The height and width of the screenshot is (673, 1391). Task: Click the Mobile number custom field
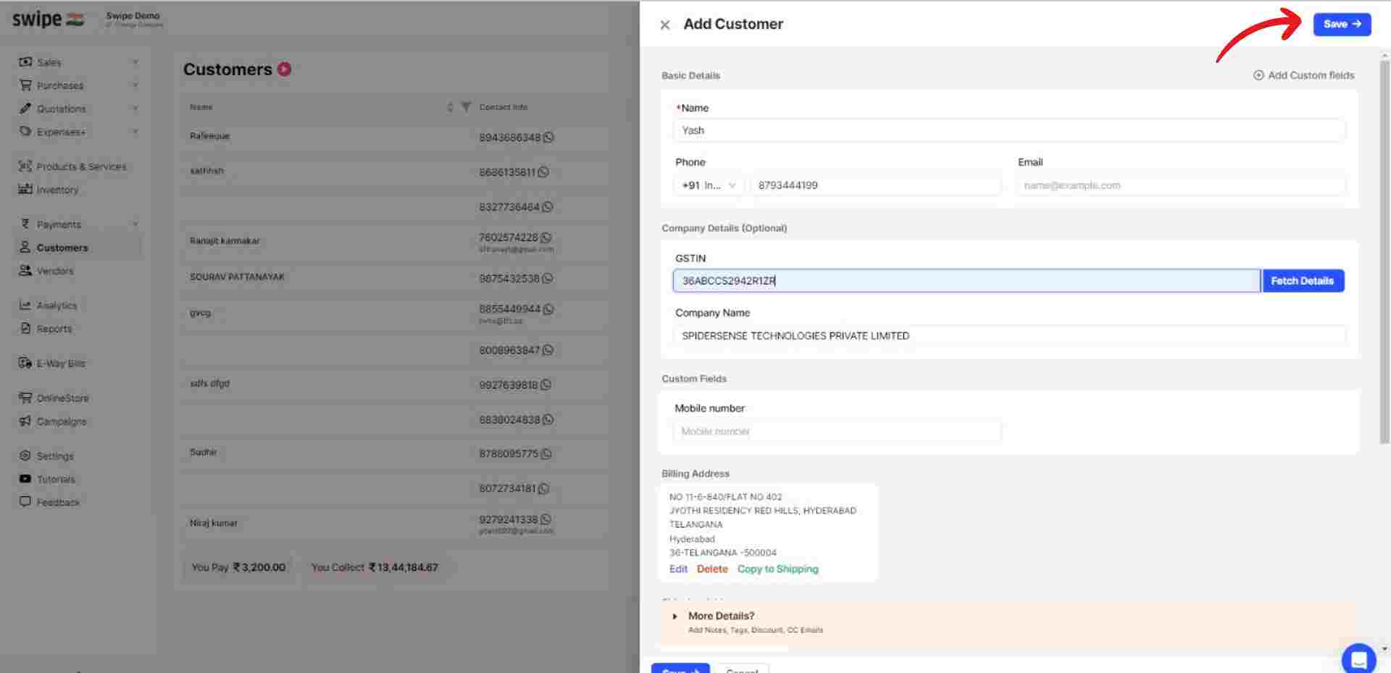coord(837,431)
